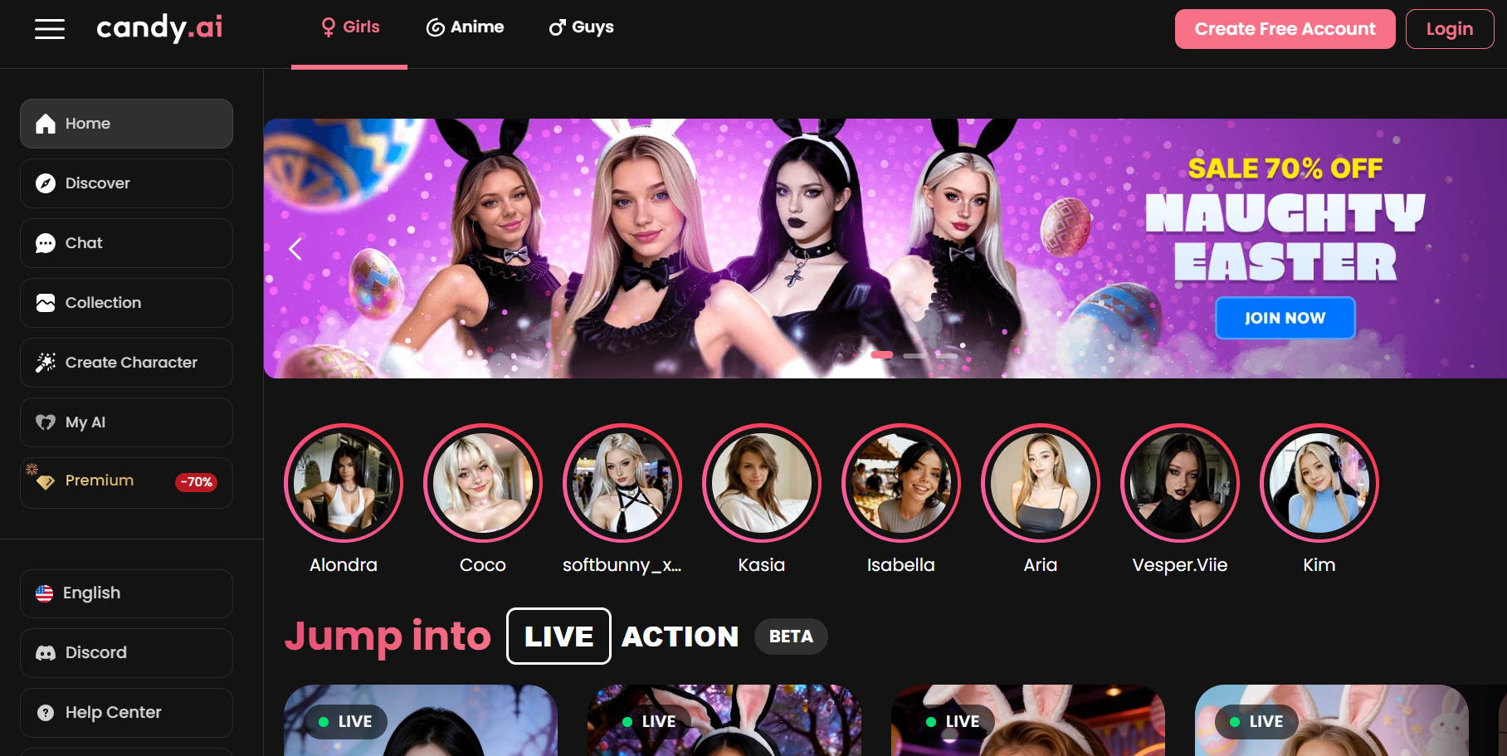The image size is (1507, 756).
Task: Click the name label Coco
Action: [483, 565]
